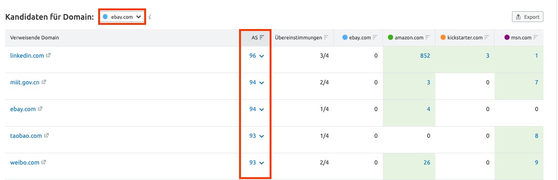Export the table data
Image resolution: width=558 pixels, height=180 pixels.
click(527, 17)
